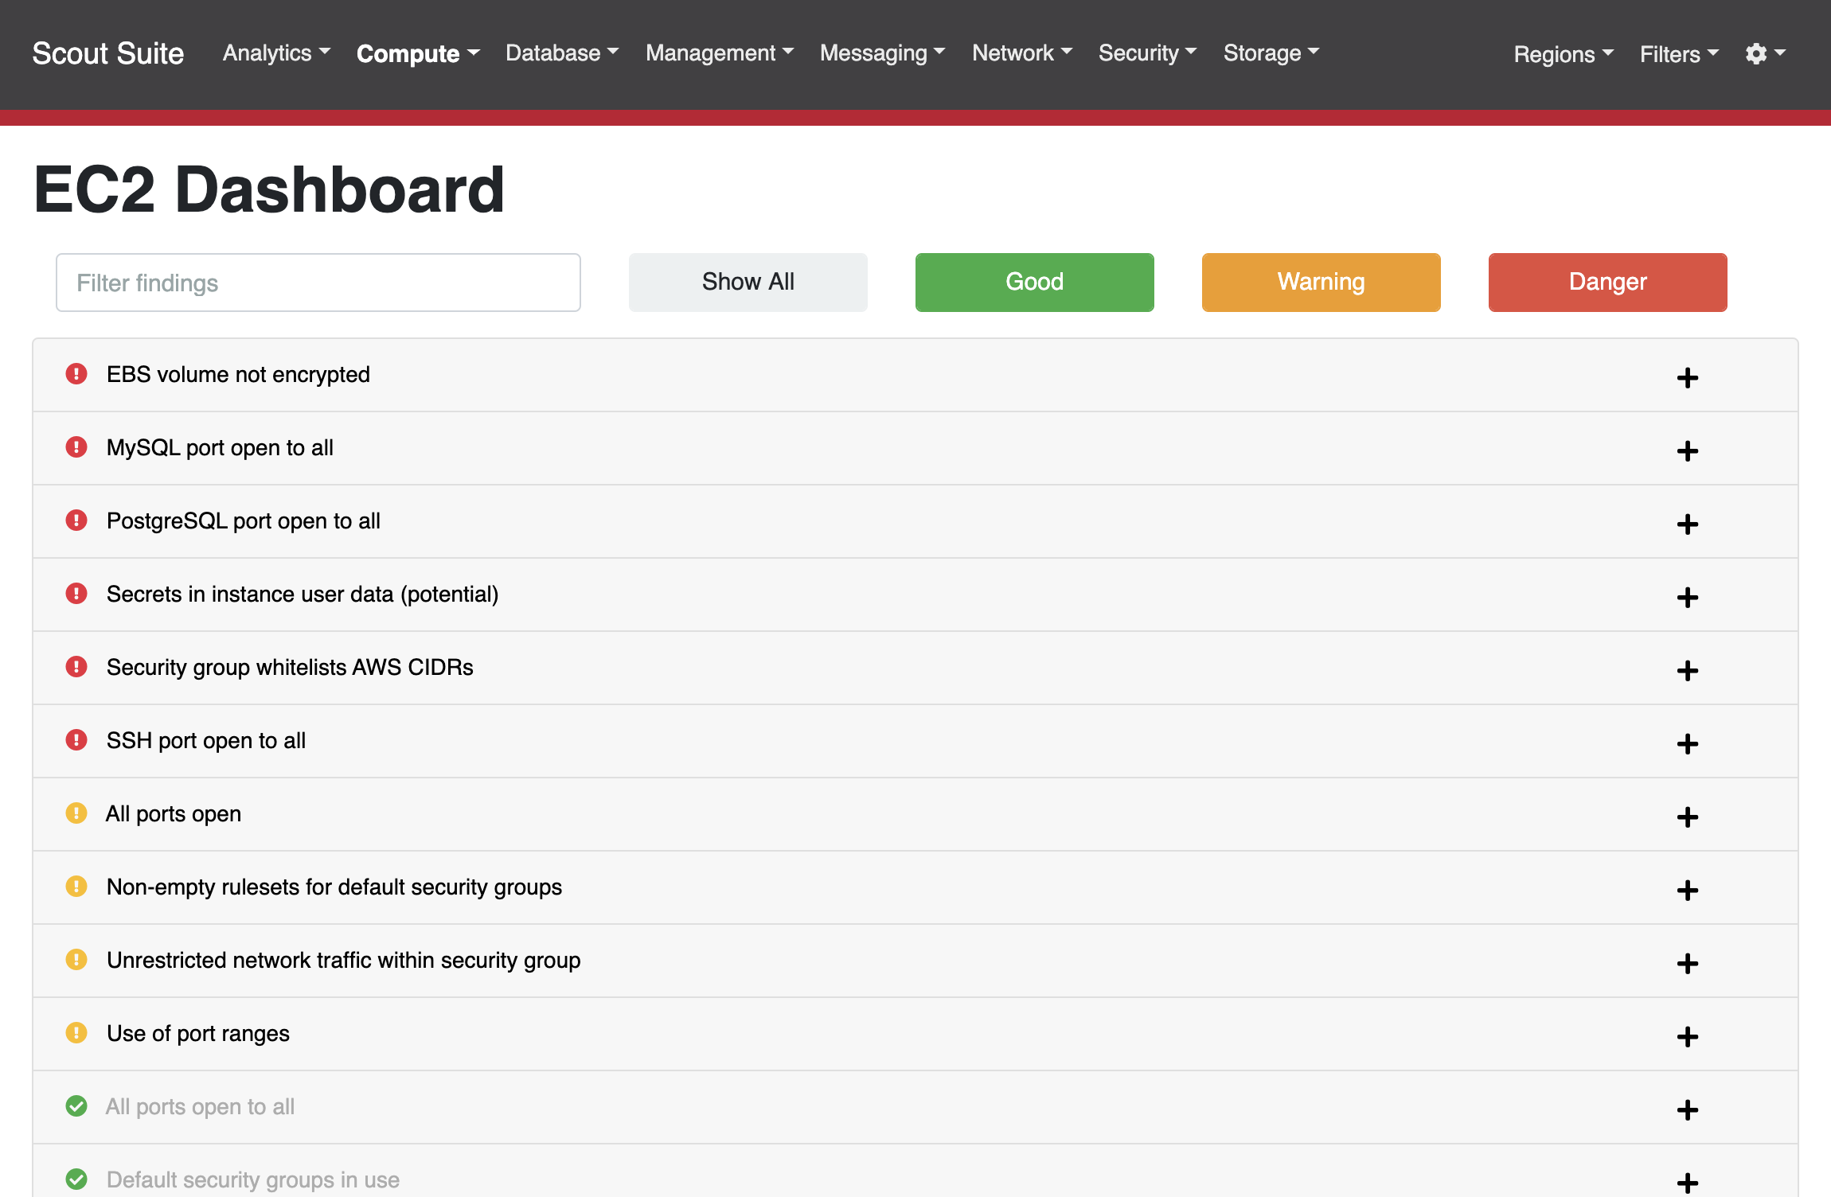
Task: Click the danger icon beside EBS volume not encrypted
Action: coord(76,373)
